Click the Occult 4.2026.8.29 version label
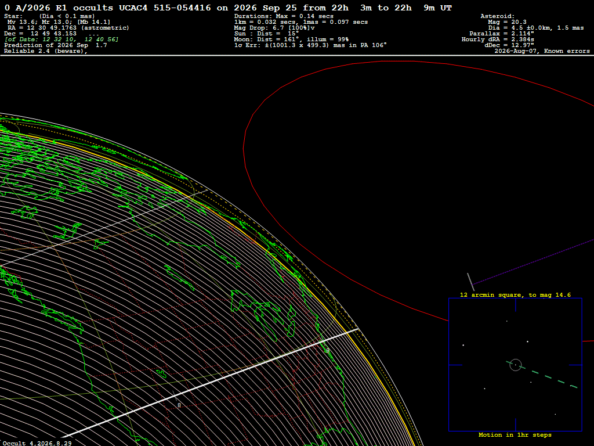The image size is (594, 446). point(37,443)
